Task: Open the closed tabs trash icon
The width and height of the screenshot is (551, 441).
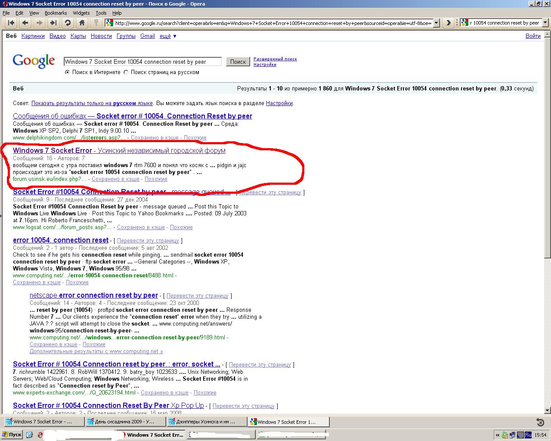Action: pos(540,422)
